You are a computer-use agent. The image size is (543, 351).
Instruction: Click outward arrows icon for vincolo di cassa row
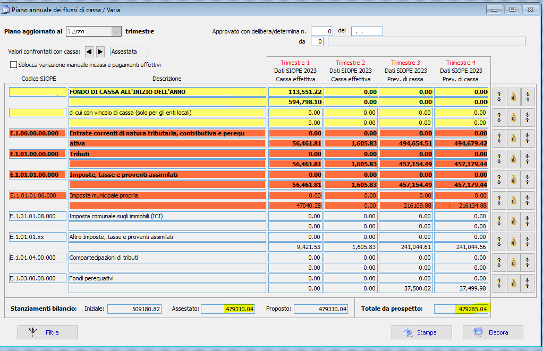pyautogui.click(x=499, y=117)
